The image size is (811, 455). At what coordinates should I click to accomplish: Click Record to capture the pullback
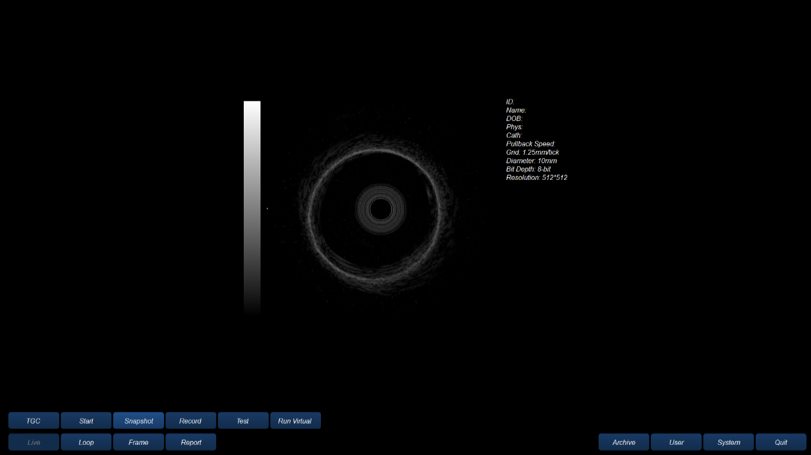190,421
